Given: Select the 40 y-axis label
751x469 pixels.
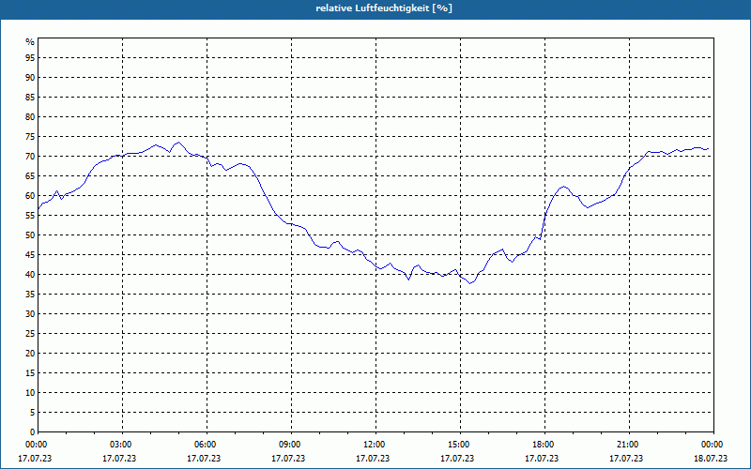Looking at the screenshot, I should pos(30,274).
